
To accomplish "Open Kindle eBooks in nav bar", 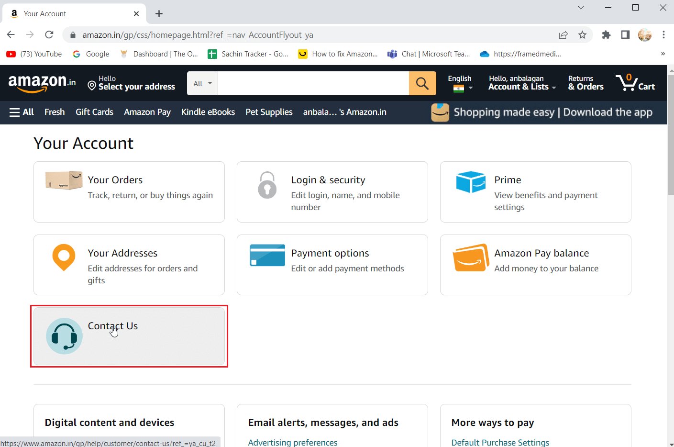I will tap(208, 112).
